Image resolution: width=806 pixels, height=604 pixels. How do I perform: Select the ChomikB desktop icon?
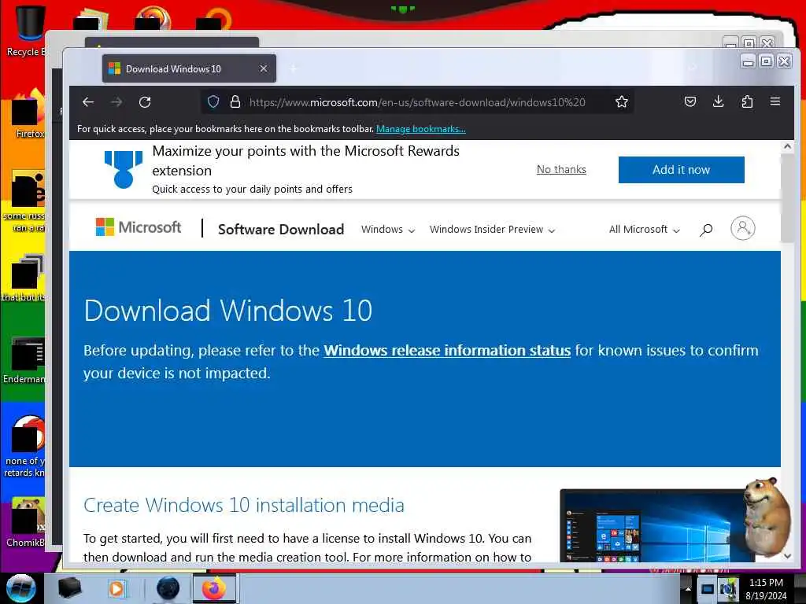[24, 522]
